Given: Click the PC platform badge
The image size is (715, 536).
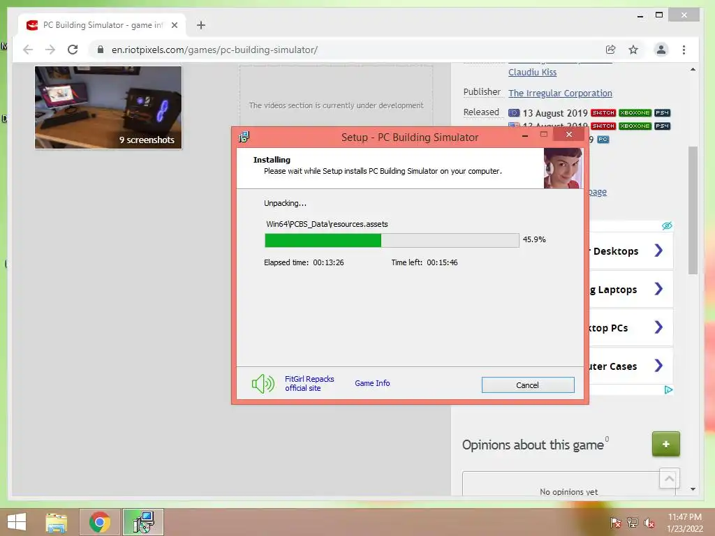Looking at the screenshot, I should pos(603,140).
